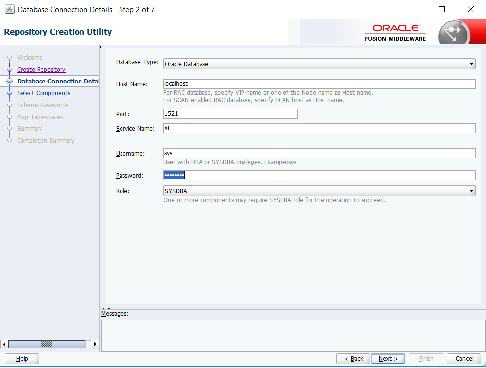486x368 pixels.
Task: Expand the Database Type combo box arrow
Action: pyautogui.click(x=471, y=63)
